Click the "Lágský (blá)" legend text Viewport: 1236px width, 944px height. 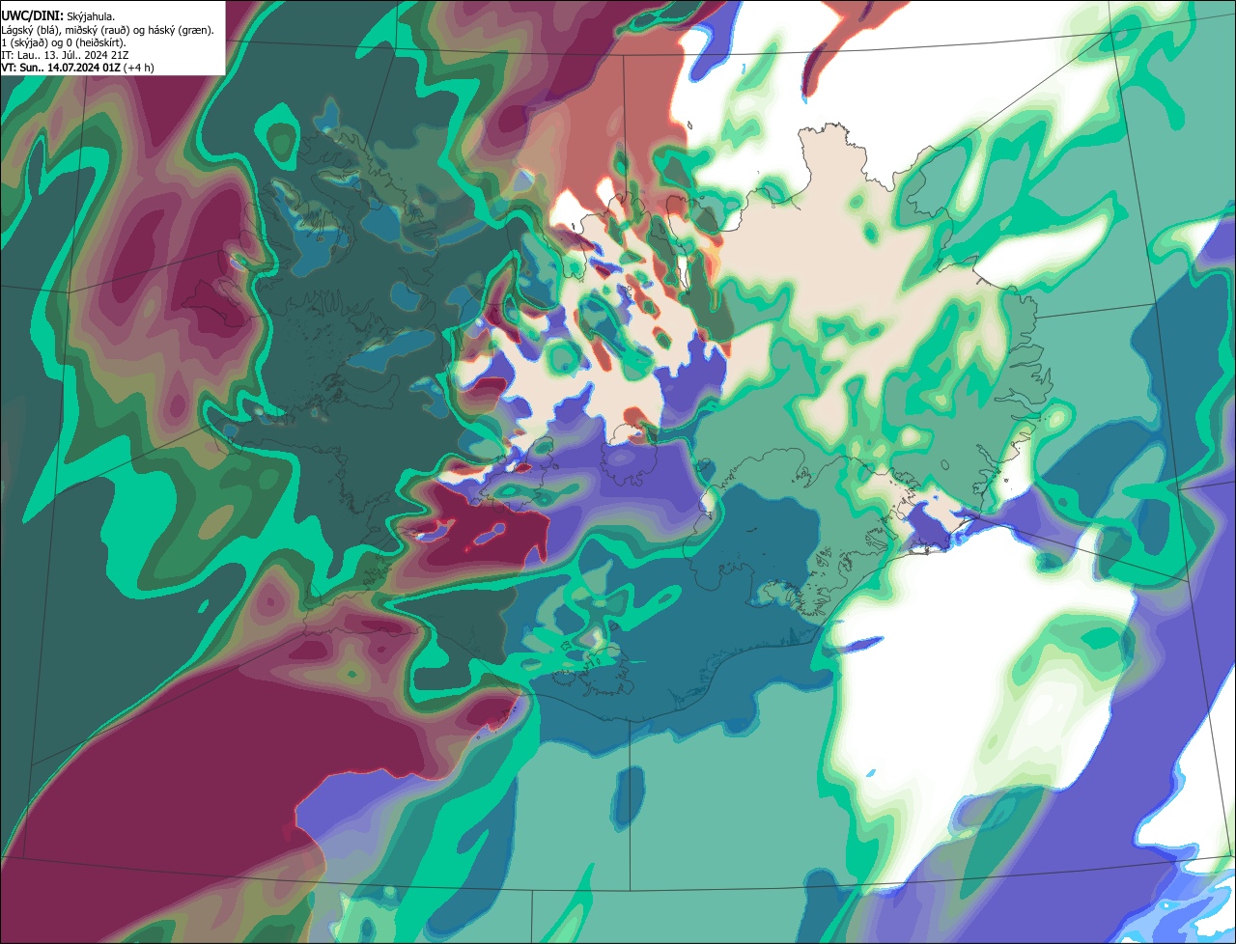(x=29, y=31)
